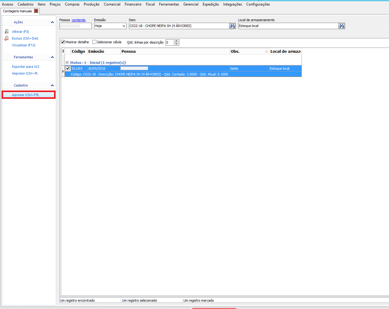389x309 pixels.
Task: Close the Contagens manuais tab
Action: point(36,11)
